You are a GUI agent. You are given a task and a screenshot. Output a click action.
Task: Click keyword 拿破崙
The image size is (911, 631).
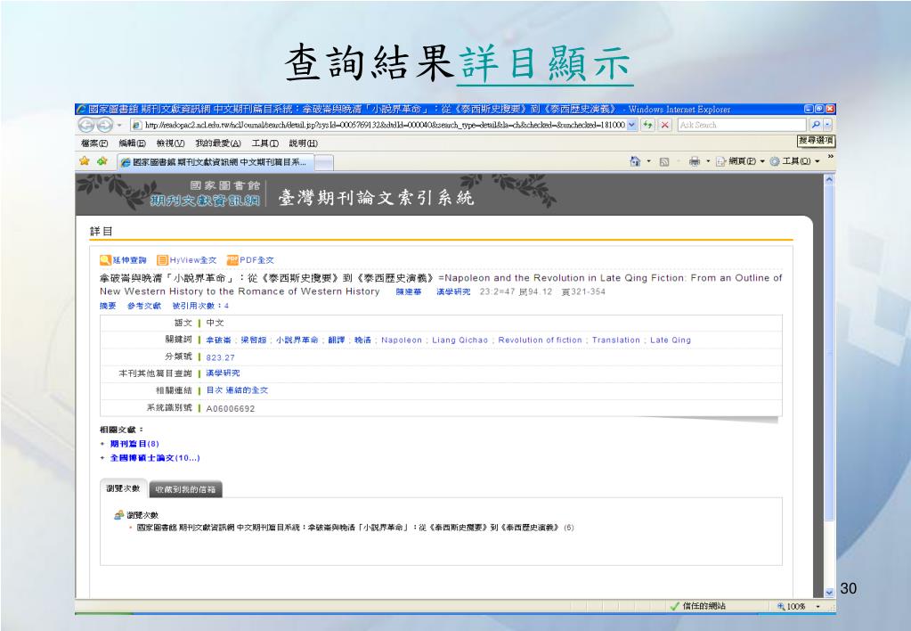tap(218, 340)
